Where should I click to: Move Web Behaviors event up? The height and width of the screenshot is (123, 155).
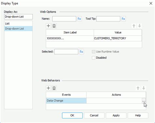138,88
